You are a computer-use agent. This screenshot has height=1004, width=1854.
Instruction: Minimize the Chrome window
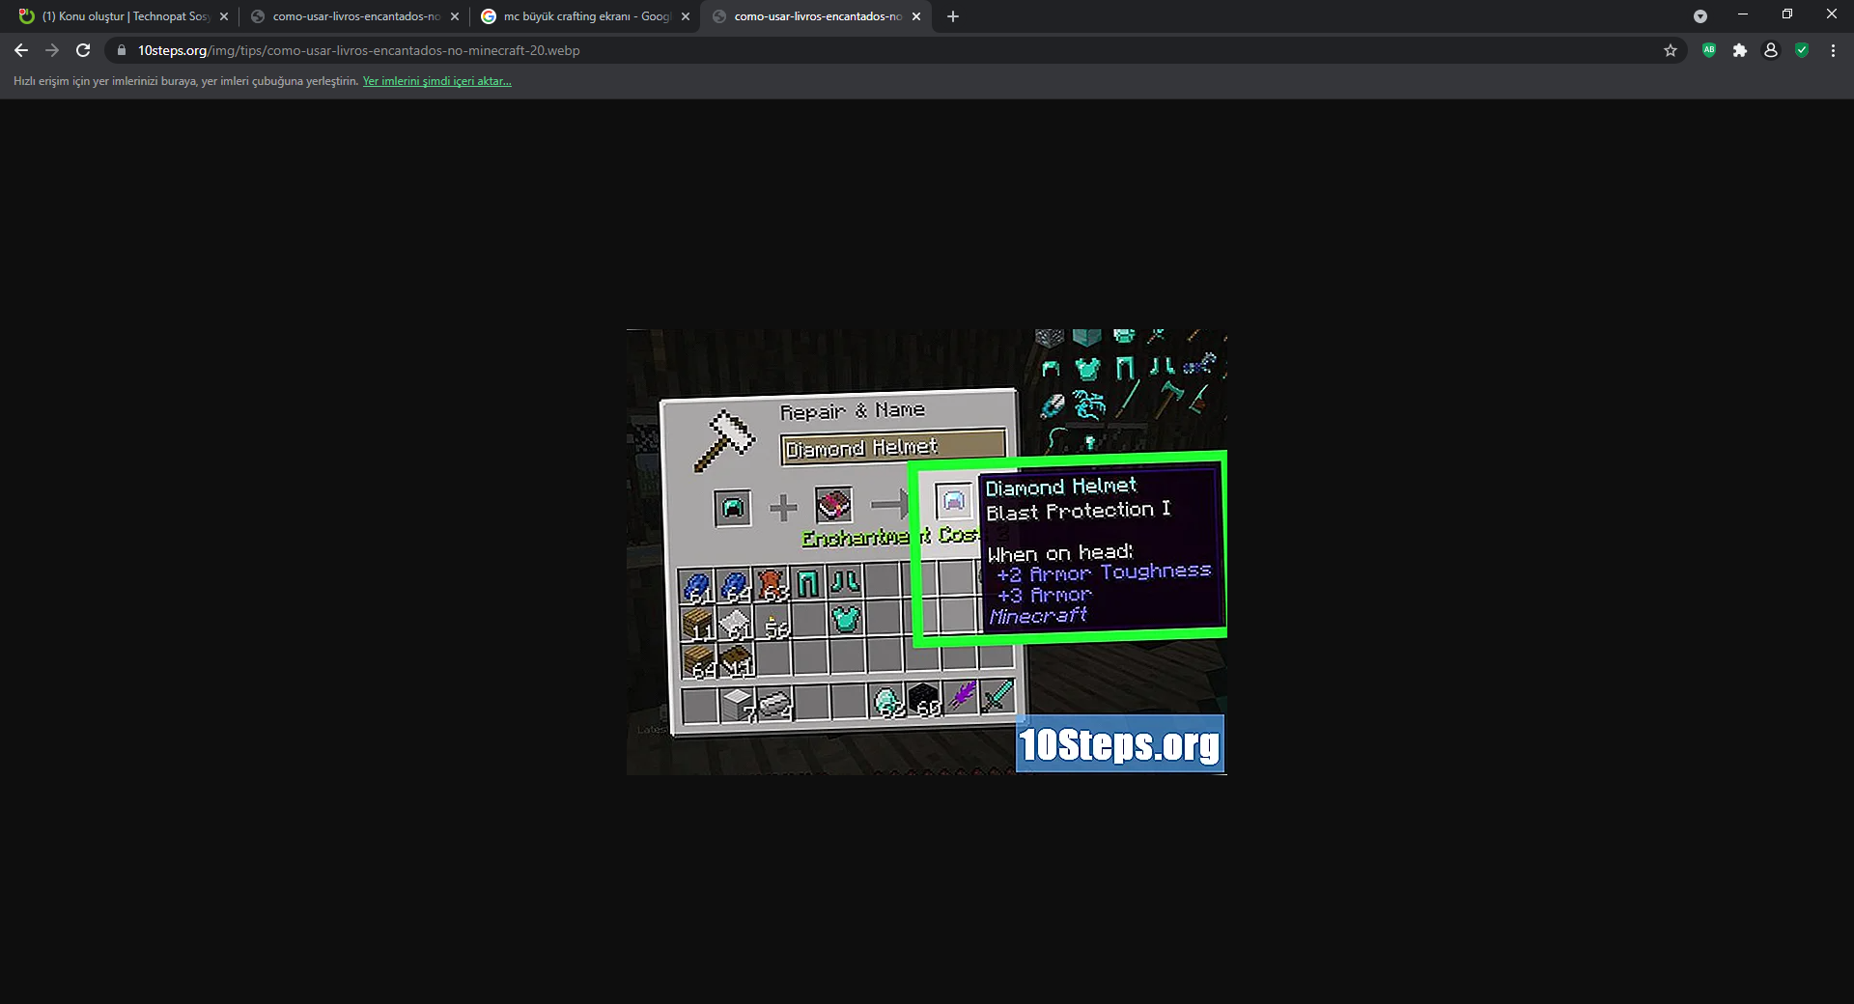[1743, 14]
